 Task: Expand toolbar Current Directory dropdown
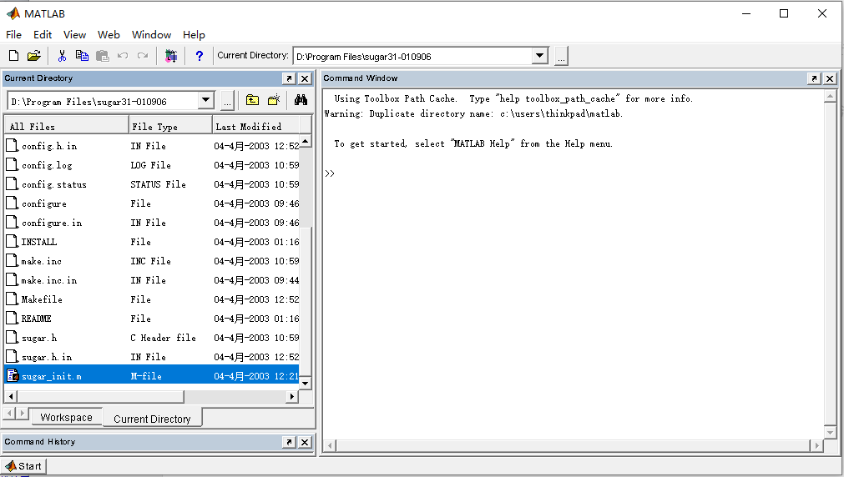click(539, 56)
